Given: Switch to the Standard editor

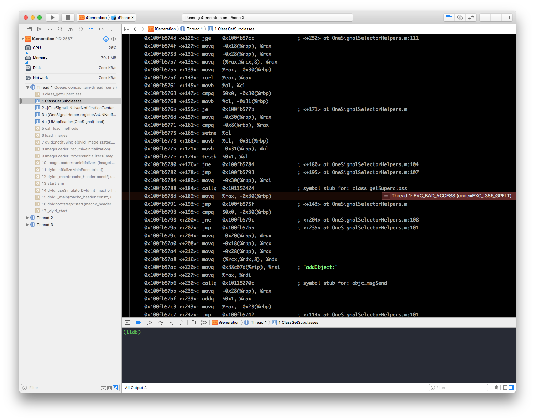Looking at the screenshot, I should tap(449, 18).
